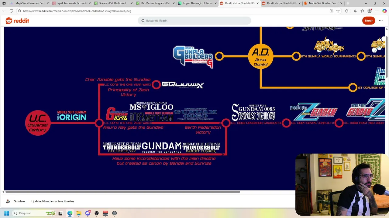This screenshot has width=389, height=218.
Task: Click 'Earth Federation Victory' text
Action: point(203,130)
